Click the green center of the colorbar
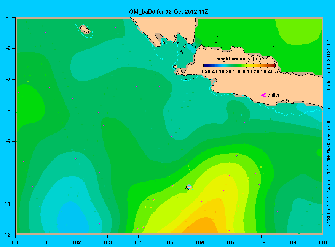 click(x=239, y=65)
